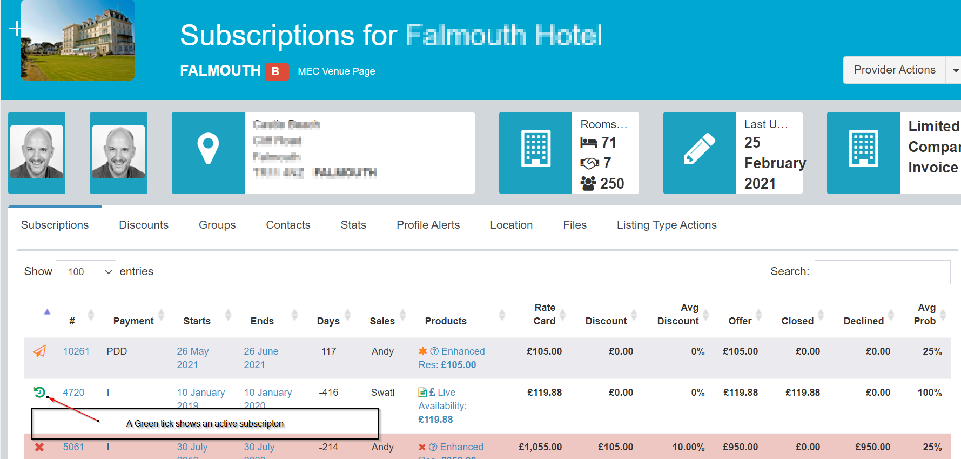This screenshot has height=459, width=961.
Task: Open the Falmouth Hotel thumbnail photo
Action: [78, 41]
